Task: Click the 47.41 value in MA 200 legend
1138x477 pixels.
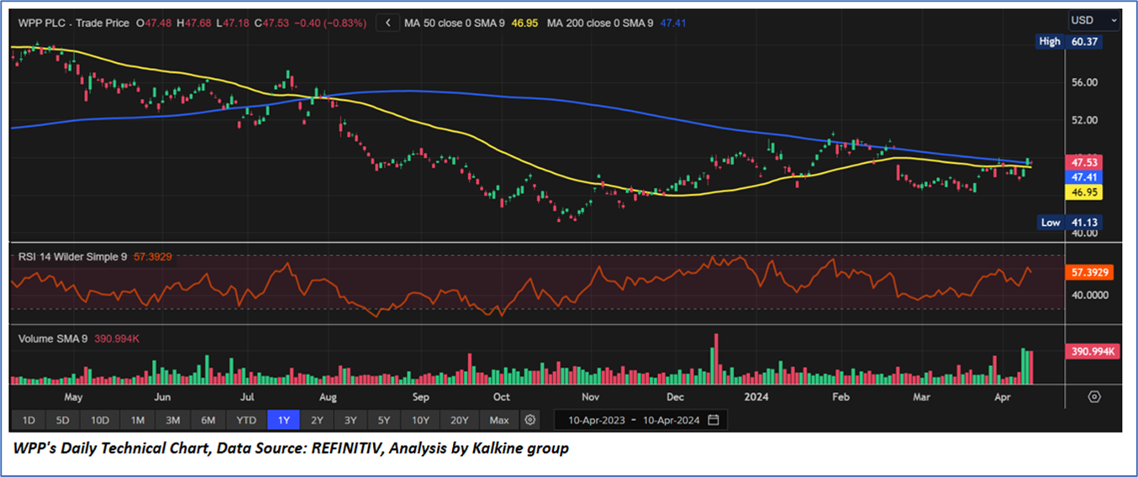Action: (x=672, y=24)
